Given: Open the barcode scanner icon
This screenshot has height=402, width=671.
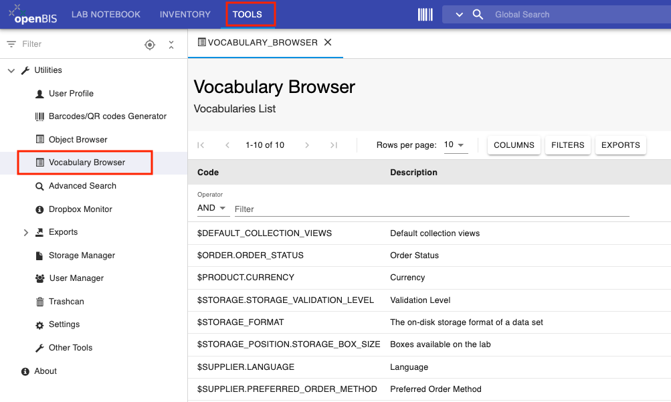Looking at the screenshot, I should (x=425, y=15).
